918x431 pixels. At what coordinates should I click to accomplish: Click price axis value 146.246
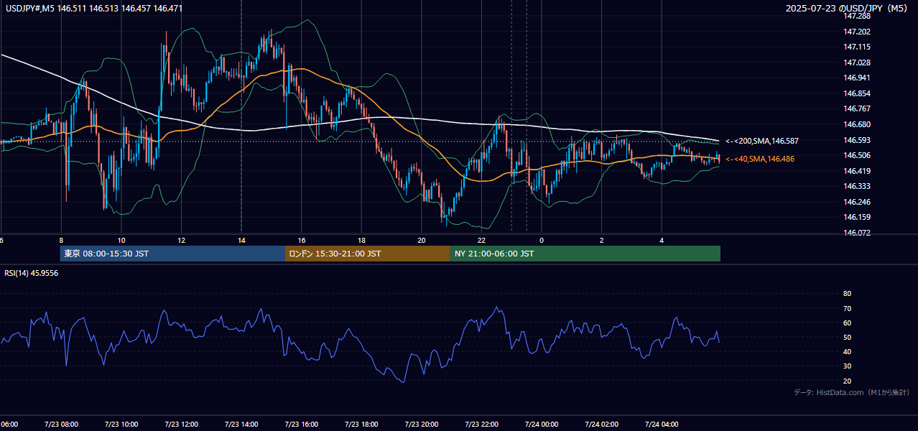pyautogui.click(x=857, y=202)
